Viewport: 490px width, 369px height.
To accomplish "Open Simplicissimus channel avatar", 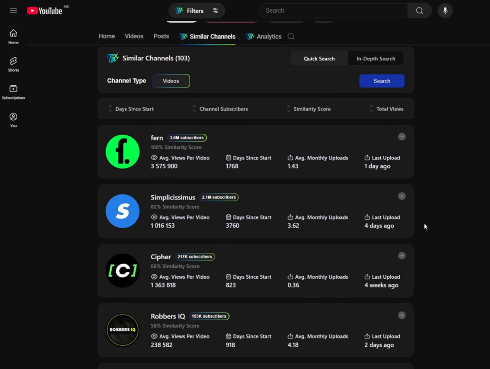I will 122,211.
